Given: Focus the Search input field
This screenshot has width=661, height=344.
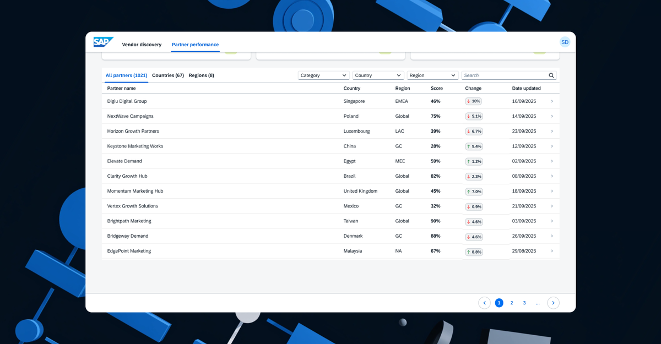Looking at the screenshot, I should tap(509, 75).
